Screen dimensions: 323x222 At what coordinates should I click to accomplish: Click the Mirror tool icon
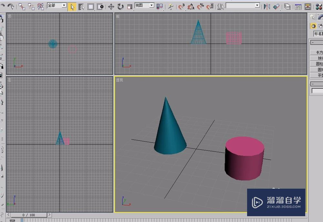click(267, 6)
